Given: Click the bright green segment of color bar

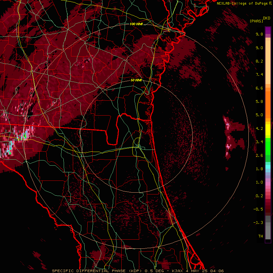Looking at the screenshot, I should coord(268,146).
